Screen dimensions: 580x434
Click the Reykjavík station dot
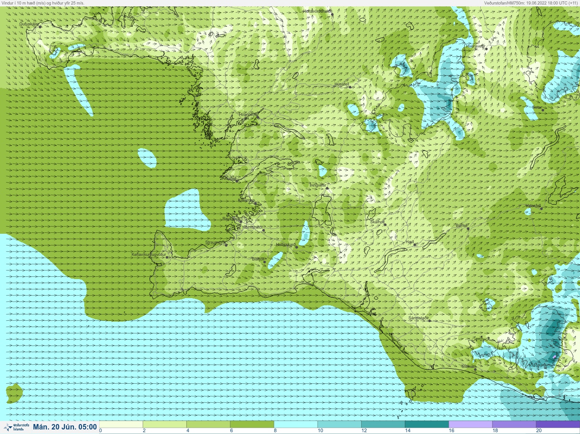pos(240,221)
